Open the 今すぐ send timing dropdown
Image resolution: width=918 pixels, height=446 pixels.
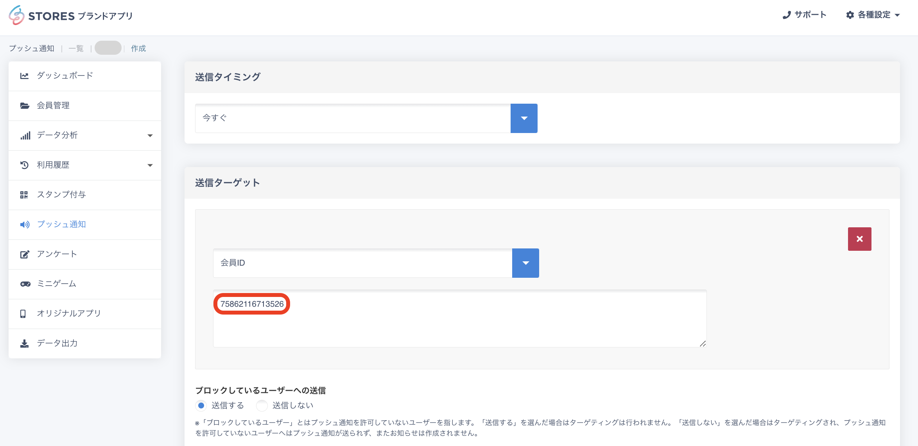[524, 118]
